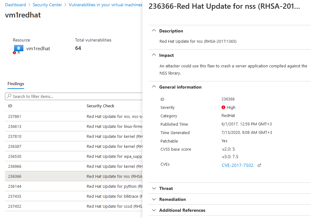Focus the Search to filter items field

click(74, 96)
